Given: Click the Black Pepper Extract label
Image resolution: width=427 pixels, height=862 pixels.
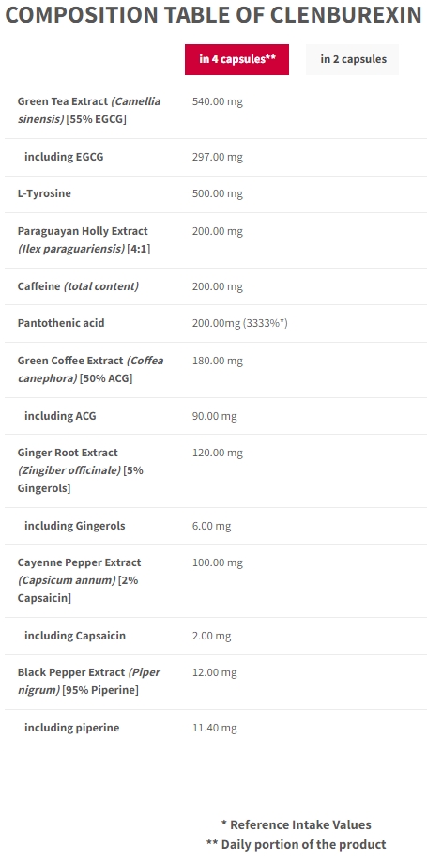Looking at the screenshot, I should (x=89, y=681).
